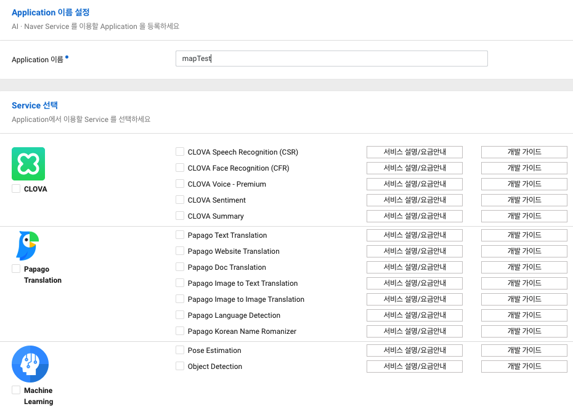Click the Machine Learning head icon
Screen dimensions: 573x409
[30, 364]
